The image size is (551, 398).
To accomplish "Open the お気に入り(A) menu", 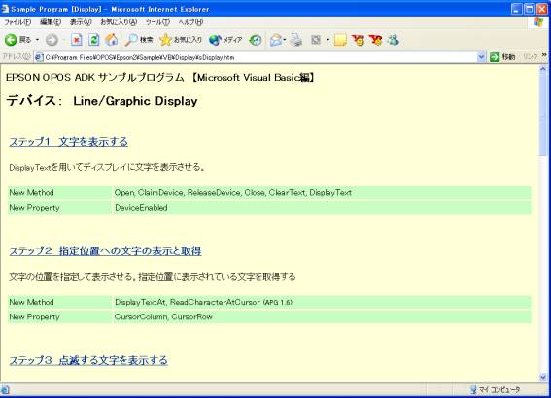I will click(119, 22).
